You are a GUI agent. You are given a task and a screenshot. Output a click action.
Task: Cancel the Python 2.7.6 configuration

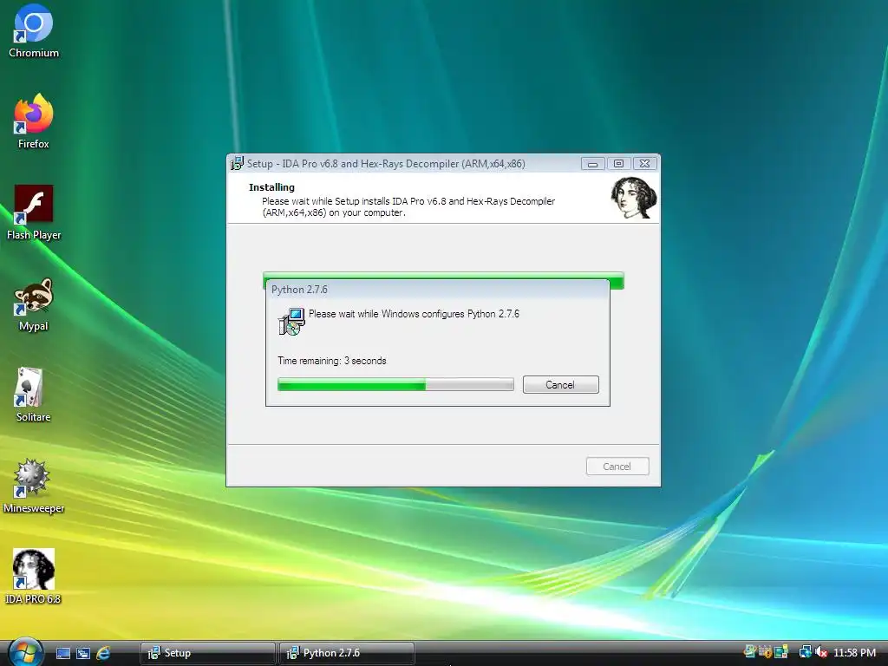click(561, 384)
